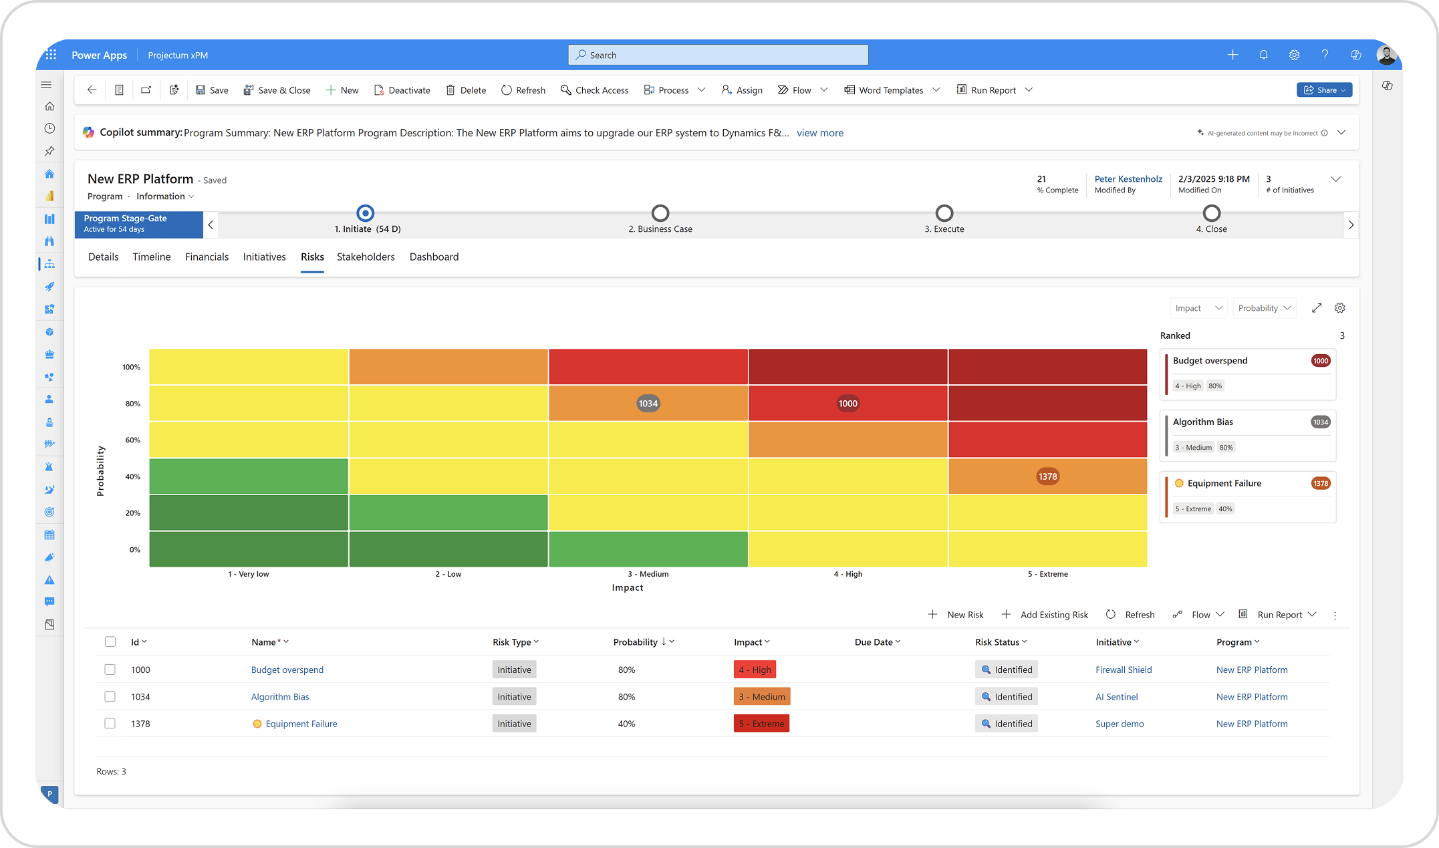Open the record set form view icon
The height and width of the screenshot is (848, 1439).
click(x=119, y=90)
